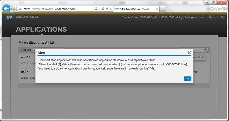Open Favorites star icon
229x121 pixels.
(218, 9)
